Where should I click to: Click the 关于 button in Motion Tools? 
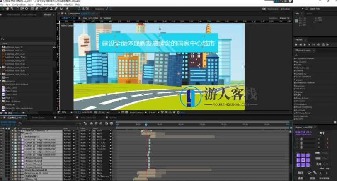coord(322,133)
